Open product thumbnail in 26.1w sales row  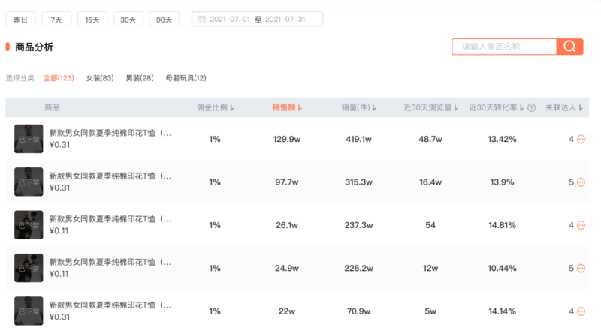[29, 225]
